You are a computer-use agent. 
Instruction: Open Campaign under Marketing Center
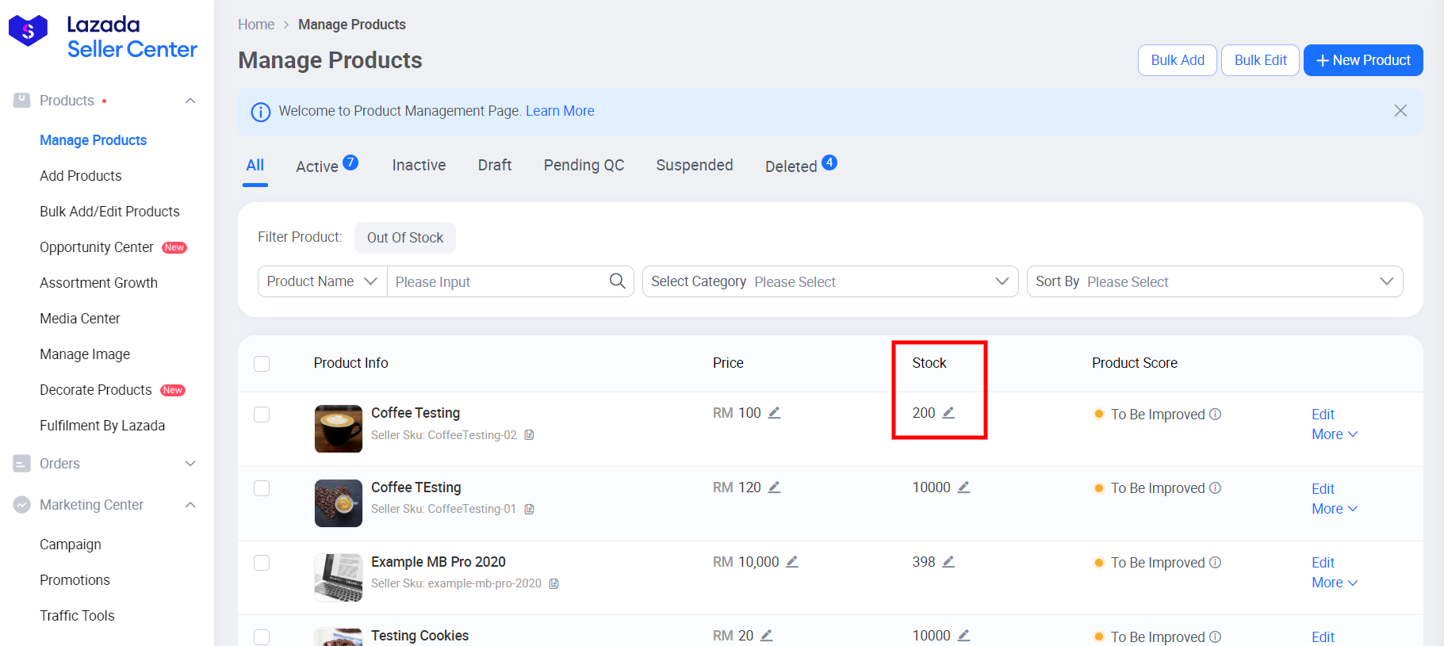(x=71, y=545)
